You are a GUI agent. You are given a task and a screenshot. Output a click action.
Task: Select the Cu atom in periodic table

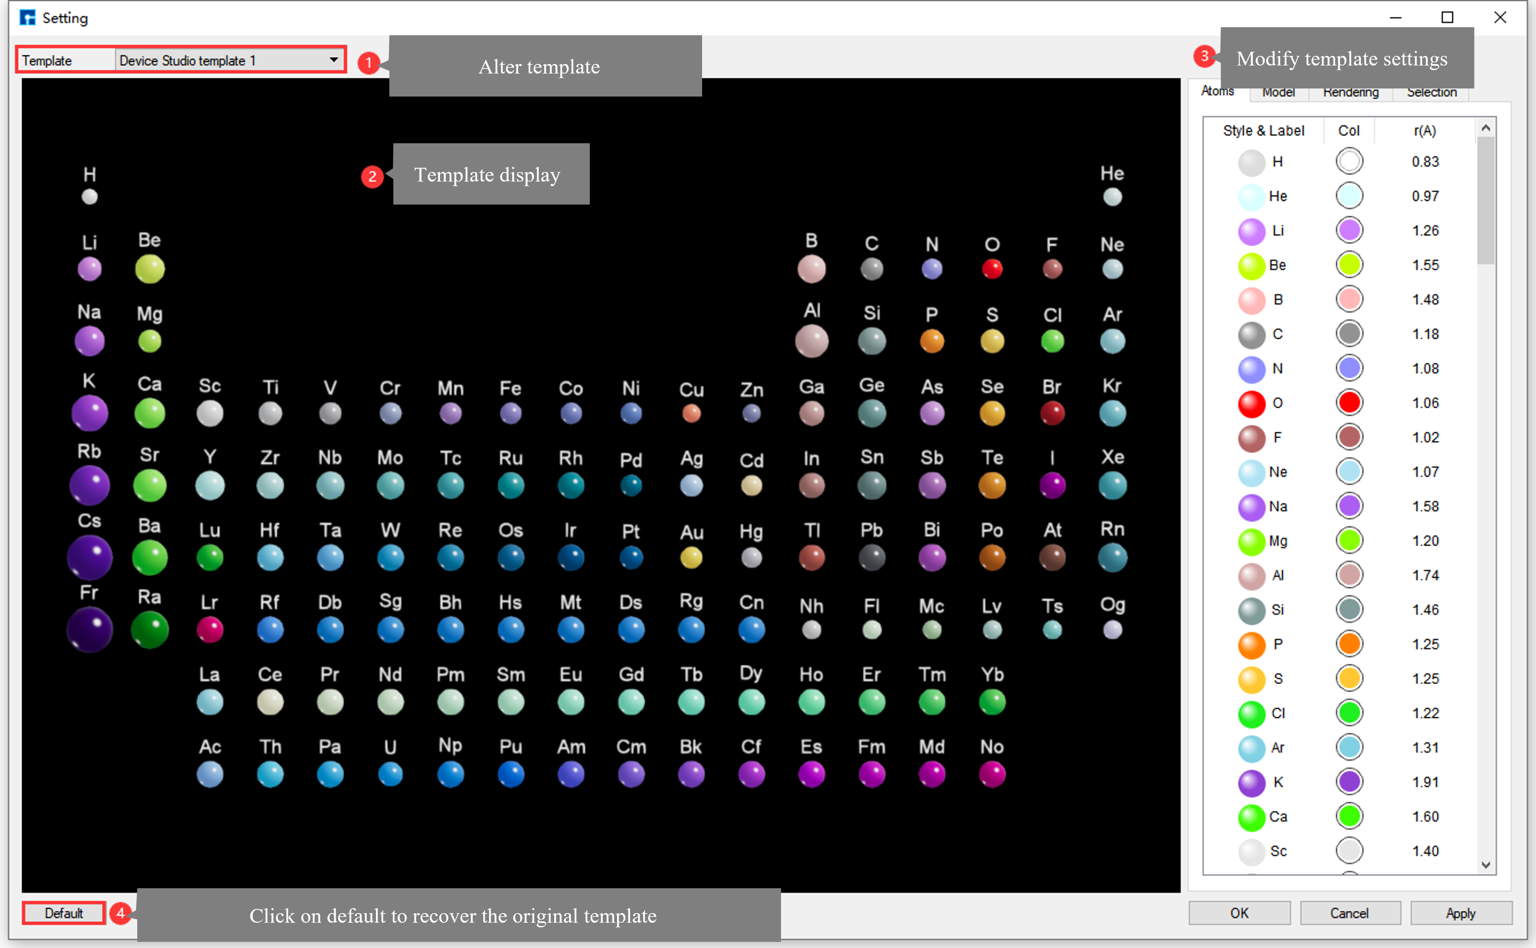691,413
